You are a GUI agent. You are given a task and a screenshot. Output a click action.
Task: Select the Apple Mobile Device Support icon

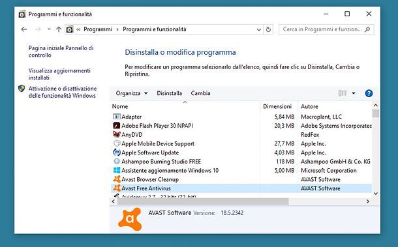[117, 143]
